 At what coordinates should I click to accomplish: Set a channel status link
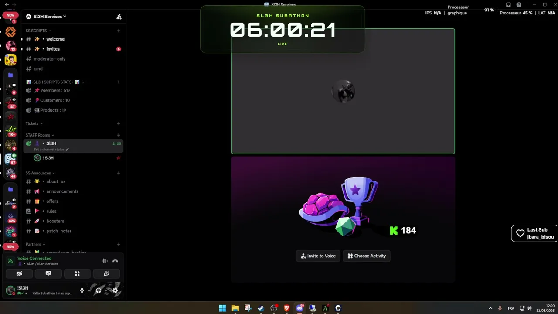pos(51,150)
